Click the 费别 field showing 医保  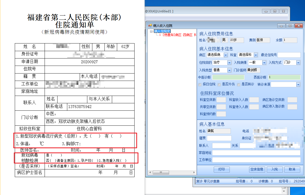point(263,40)
